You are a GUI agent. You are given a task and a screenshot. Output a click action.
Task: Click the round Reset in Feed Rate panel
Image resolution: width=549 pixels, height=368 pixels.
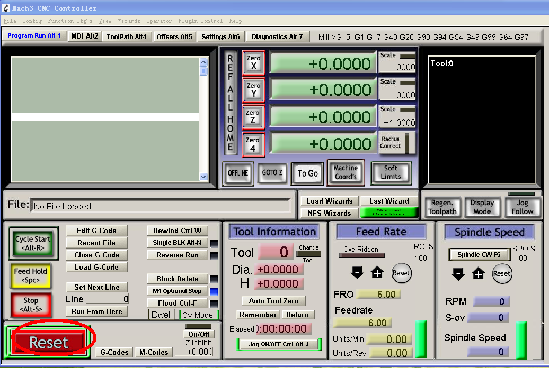pyautogui.click(x=401, y=273)
